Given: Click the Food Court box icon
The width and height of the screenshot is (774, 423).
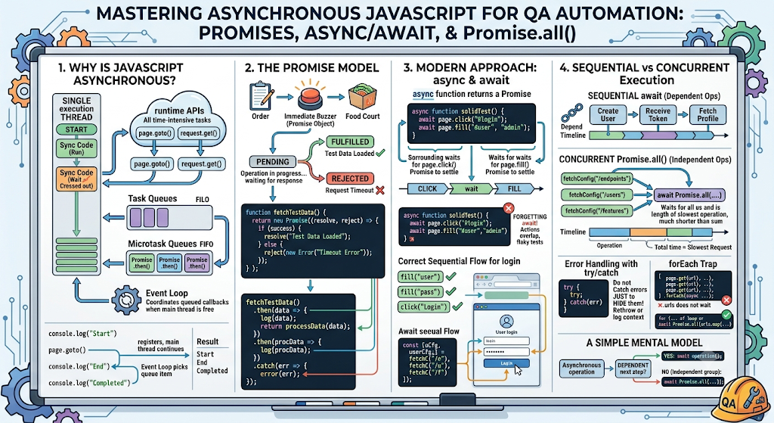Looking at the screenshot, I should pos(362,96).
